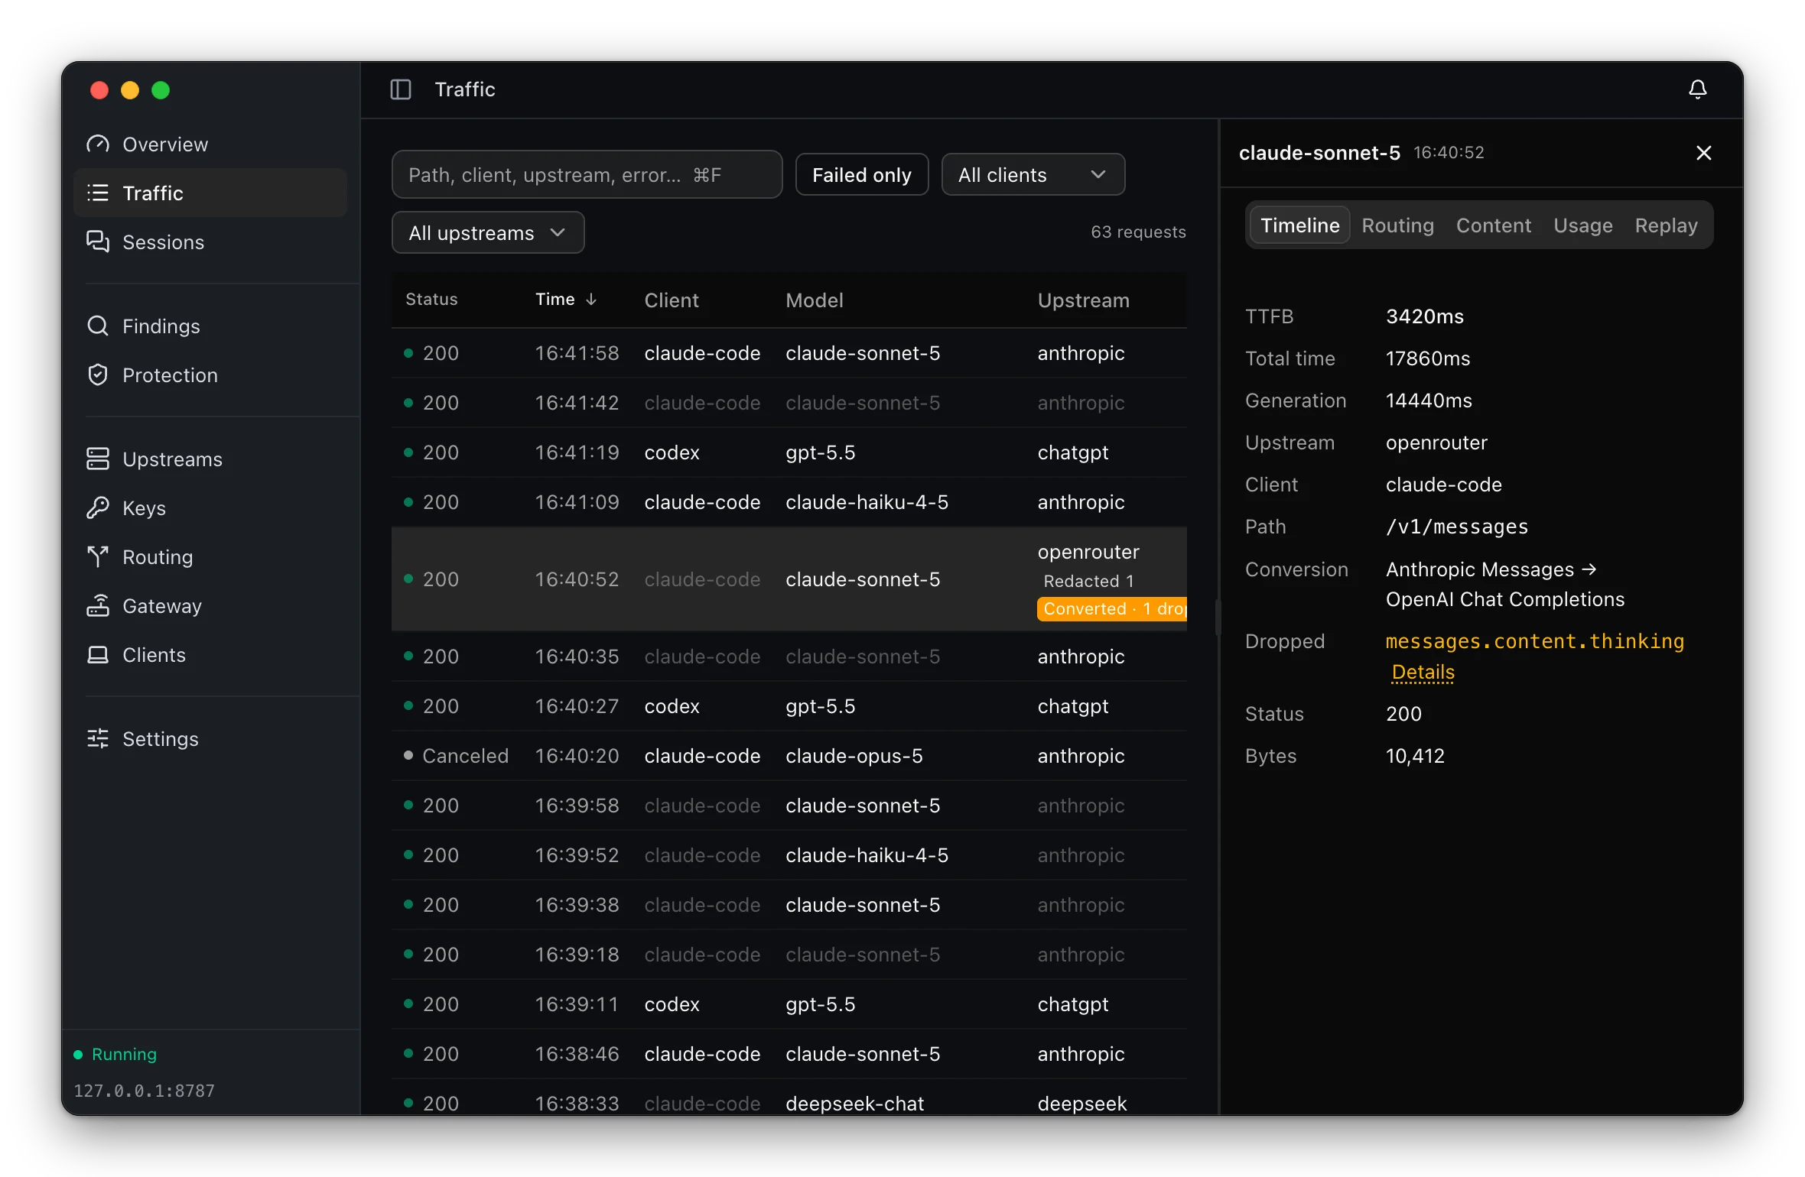The height and width of the screenshot is (1177, 1805).
Task: Switch to the Usage tab
Action: pyautogui.click(x=1583, y=225)
